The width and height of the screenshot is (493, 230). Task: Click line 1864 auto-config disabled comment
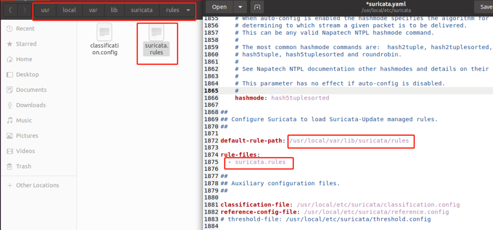(340, 84)
